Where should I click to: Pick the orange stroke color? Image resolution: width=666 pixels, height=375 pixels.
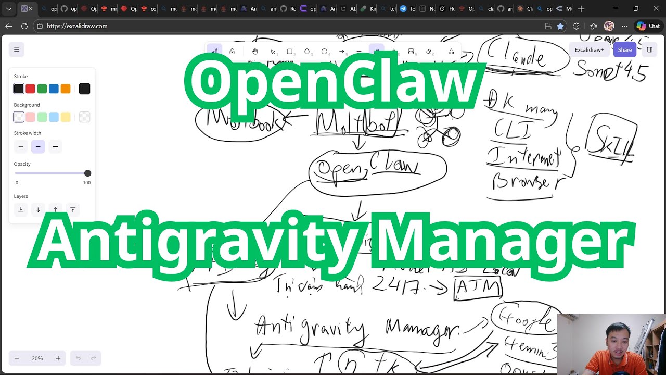point(66,89)
